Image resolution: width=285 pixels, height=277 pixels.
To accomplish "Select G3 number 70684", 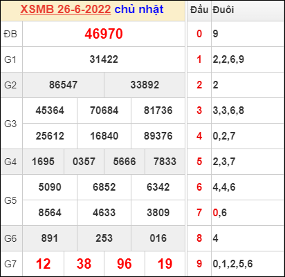I will pyautogui.click(x=104, y=111).
